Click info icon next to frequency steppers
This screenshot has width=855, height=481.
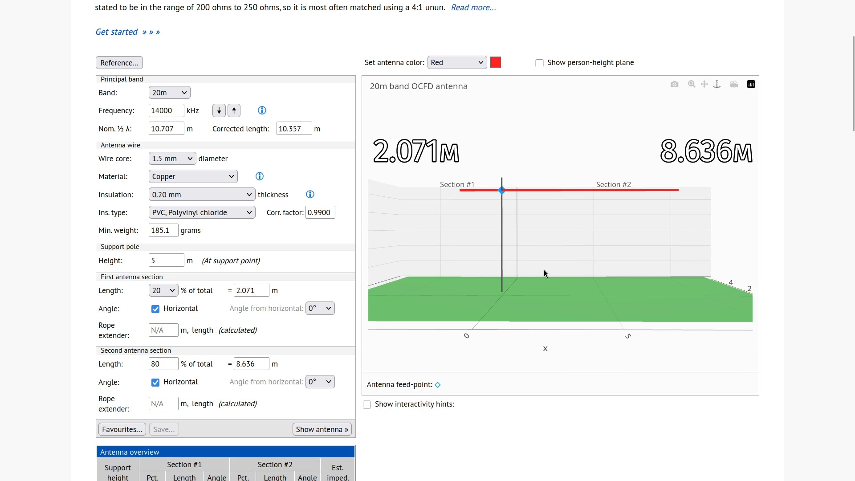coord(262,110)
